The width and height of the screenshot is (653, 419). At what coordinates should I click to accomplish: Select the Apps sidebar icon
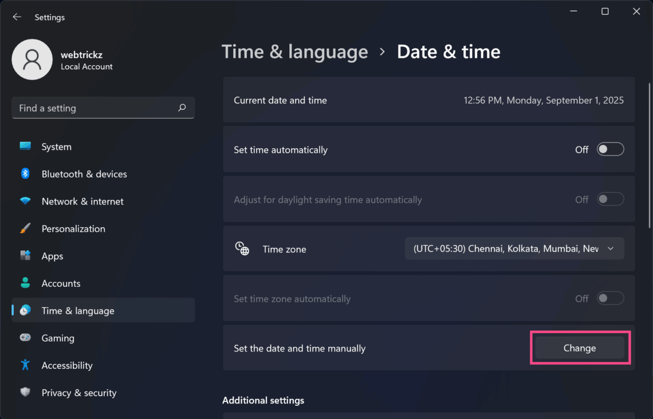pos(25,256)
